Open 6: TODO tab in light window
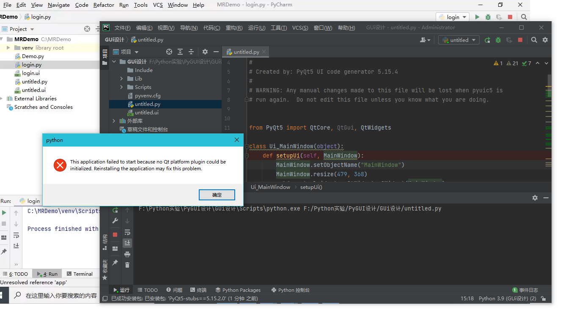This screenshot has height=313, width=568. tap(16, 274)
